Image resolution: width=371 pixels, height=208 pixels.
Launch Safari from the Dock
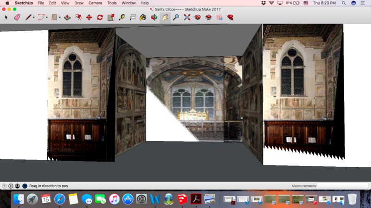(x=60, y=199)
